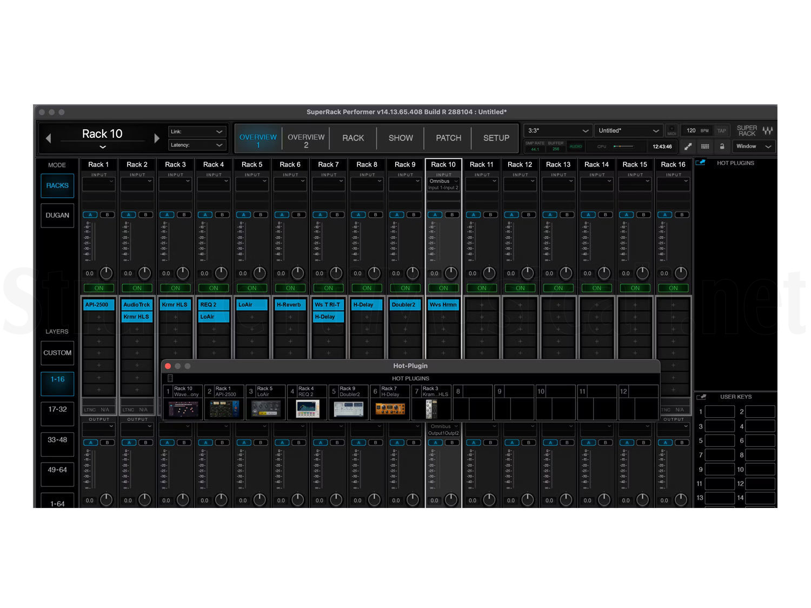Screen dimensions: 811x608
Task: Select the DUGAN mode tab
Action: [x=57, y=215]
